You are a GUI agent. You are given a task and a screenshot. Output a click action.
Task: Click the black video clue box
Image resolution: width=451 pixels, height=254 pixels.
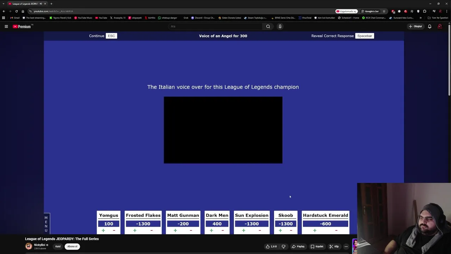click(223, 130)
